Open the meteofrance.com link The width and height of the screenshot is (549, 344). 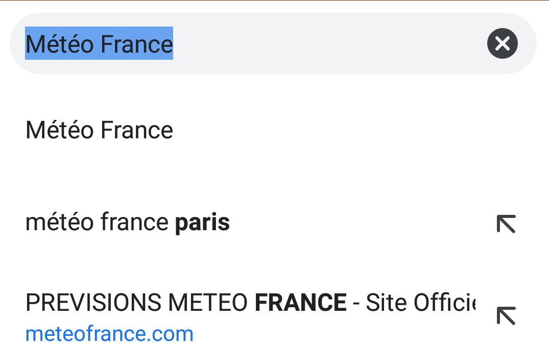coord(109,333)
